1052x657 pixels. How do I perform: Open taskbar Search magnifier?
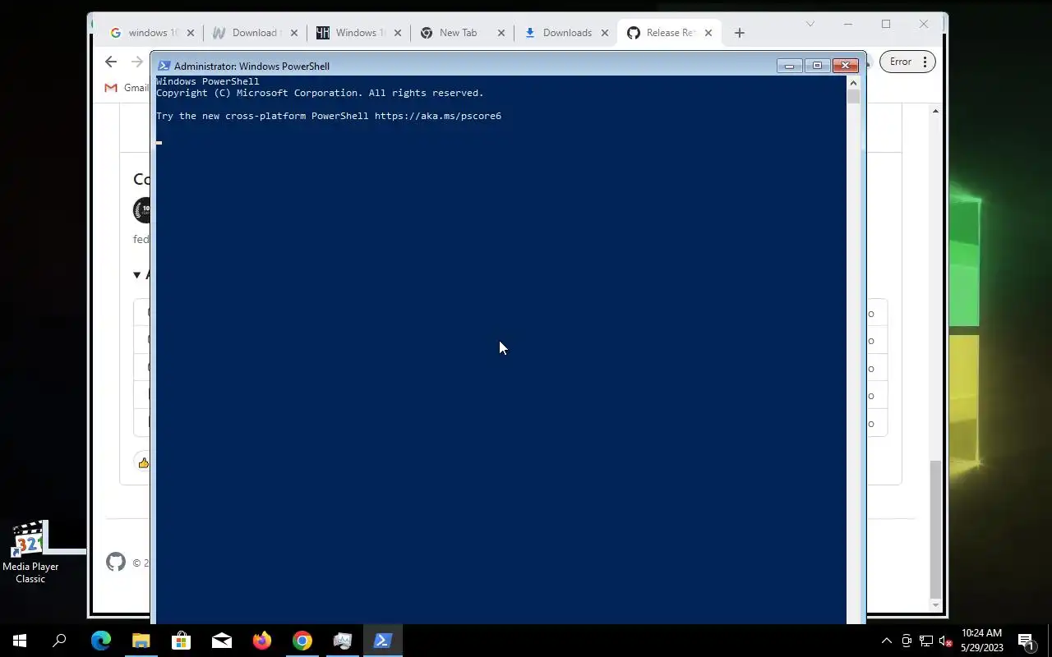click(59, 641)
